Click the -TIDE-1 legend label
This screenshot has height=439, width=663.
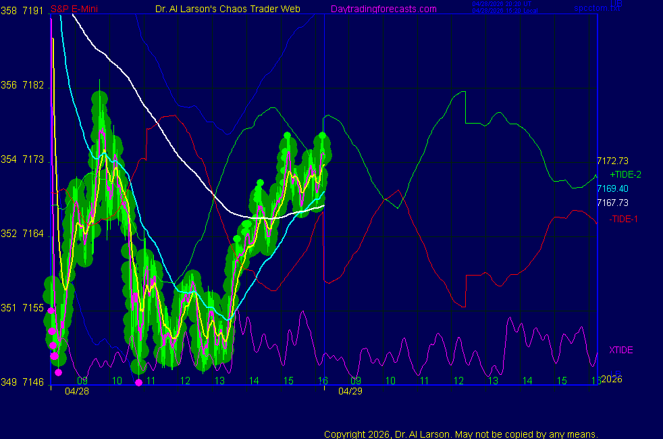[x=623, y=219]
